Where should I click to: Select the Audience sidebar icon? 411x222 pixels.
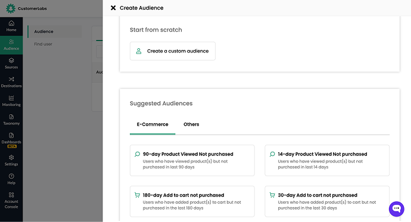tap(11, 42)
